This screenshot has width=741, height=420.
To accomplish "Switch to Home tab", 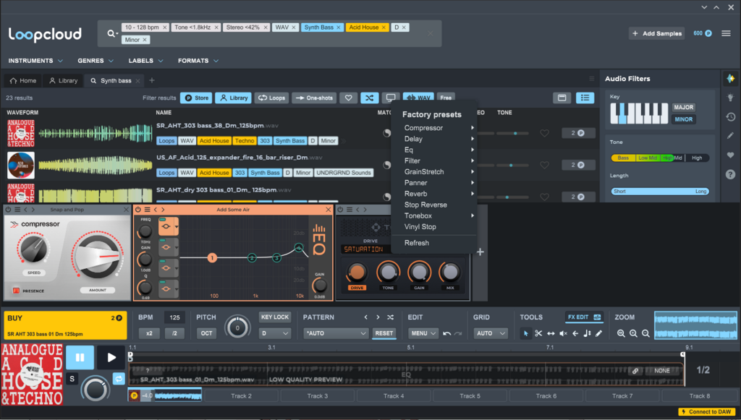I will point(23,81).
